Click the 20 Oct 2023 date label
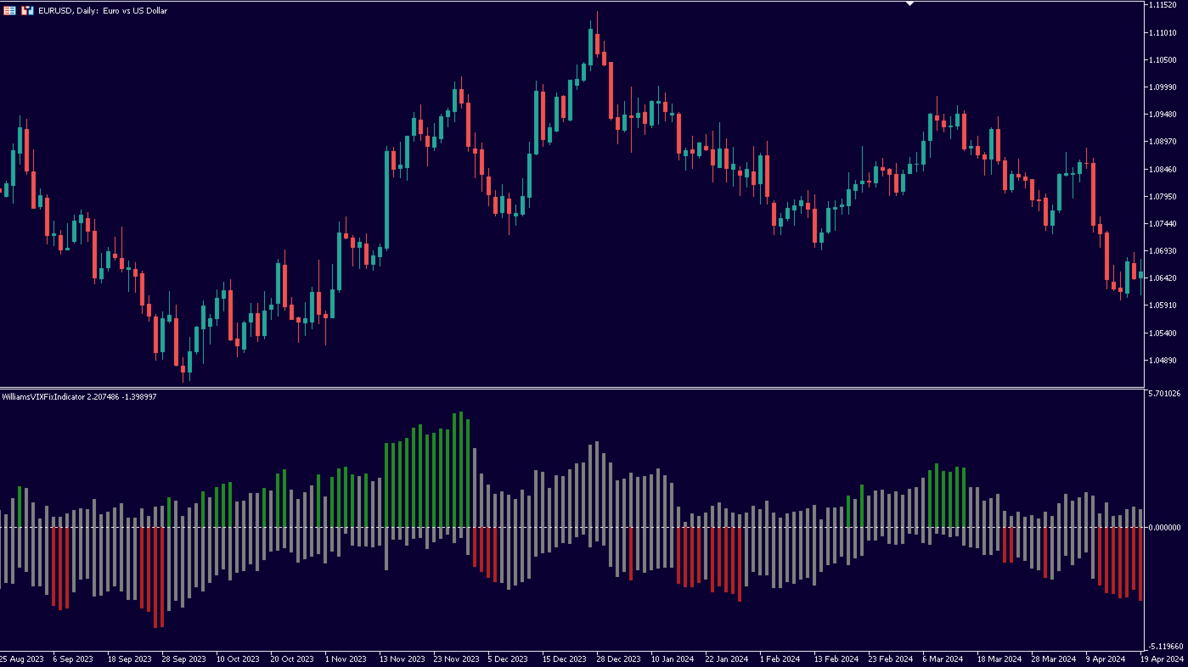 click(292, 659)
